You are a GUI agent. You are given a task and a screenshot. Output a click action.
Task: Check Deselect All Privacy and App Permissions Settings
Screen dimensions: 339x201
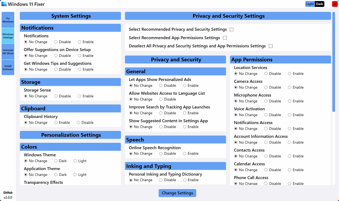tap(270, 46)
